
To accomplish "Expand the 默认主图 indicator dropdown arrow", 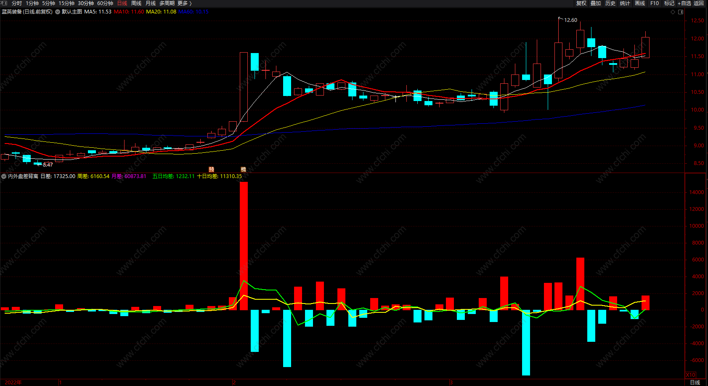I will 58,12.
